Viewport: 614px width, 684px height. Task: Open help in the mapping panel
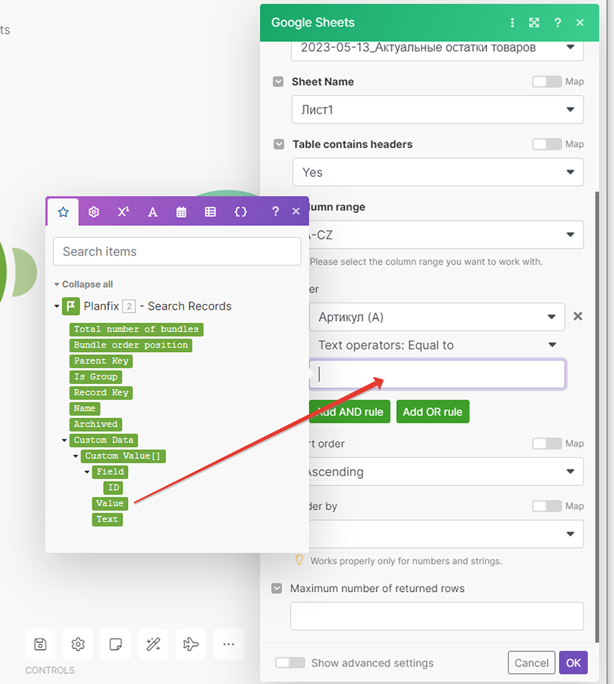click(275, 212)
